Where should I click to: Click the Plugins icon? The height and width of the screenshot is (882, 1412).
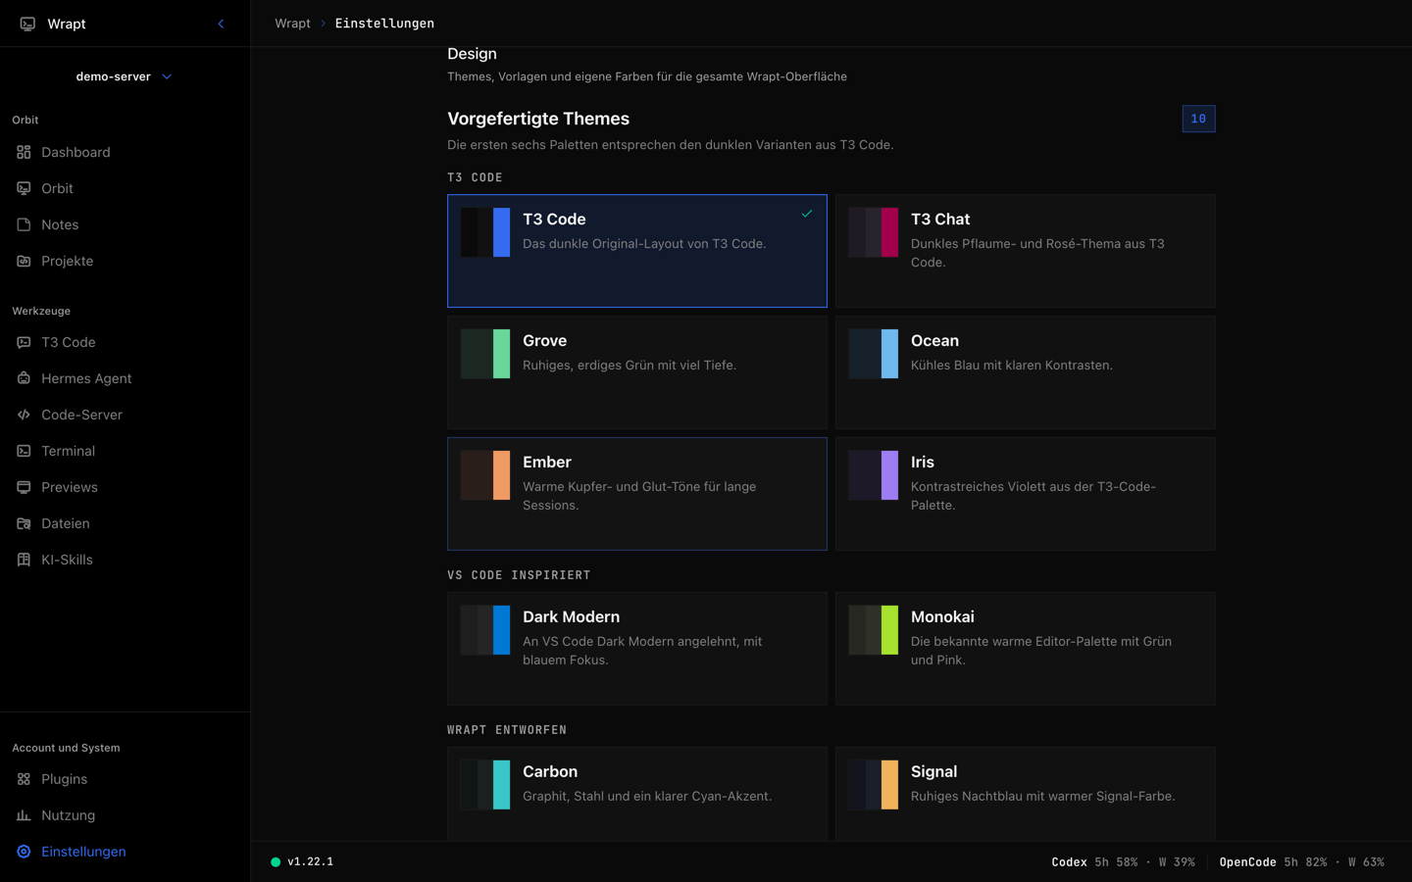pos(24,779)
